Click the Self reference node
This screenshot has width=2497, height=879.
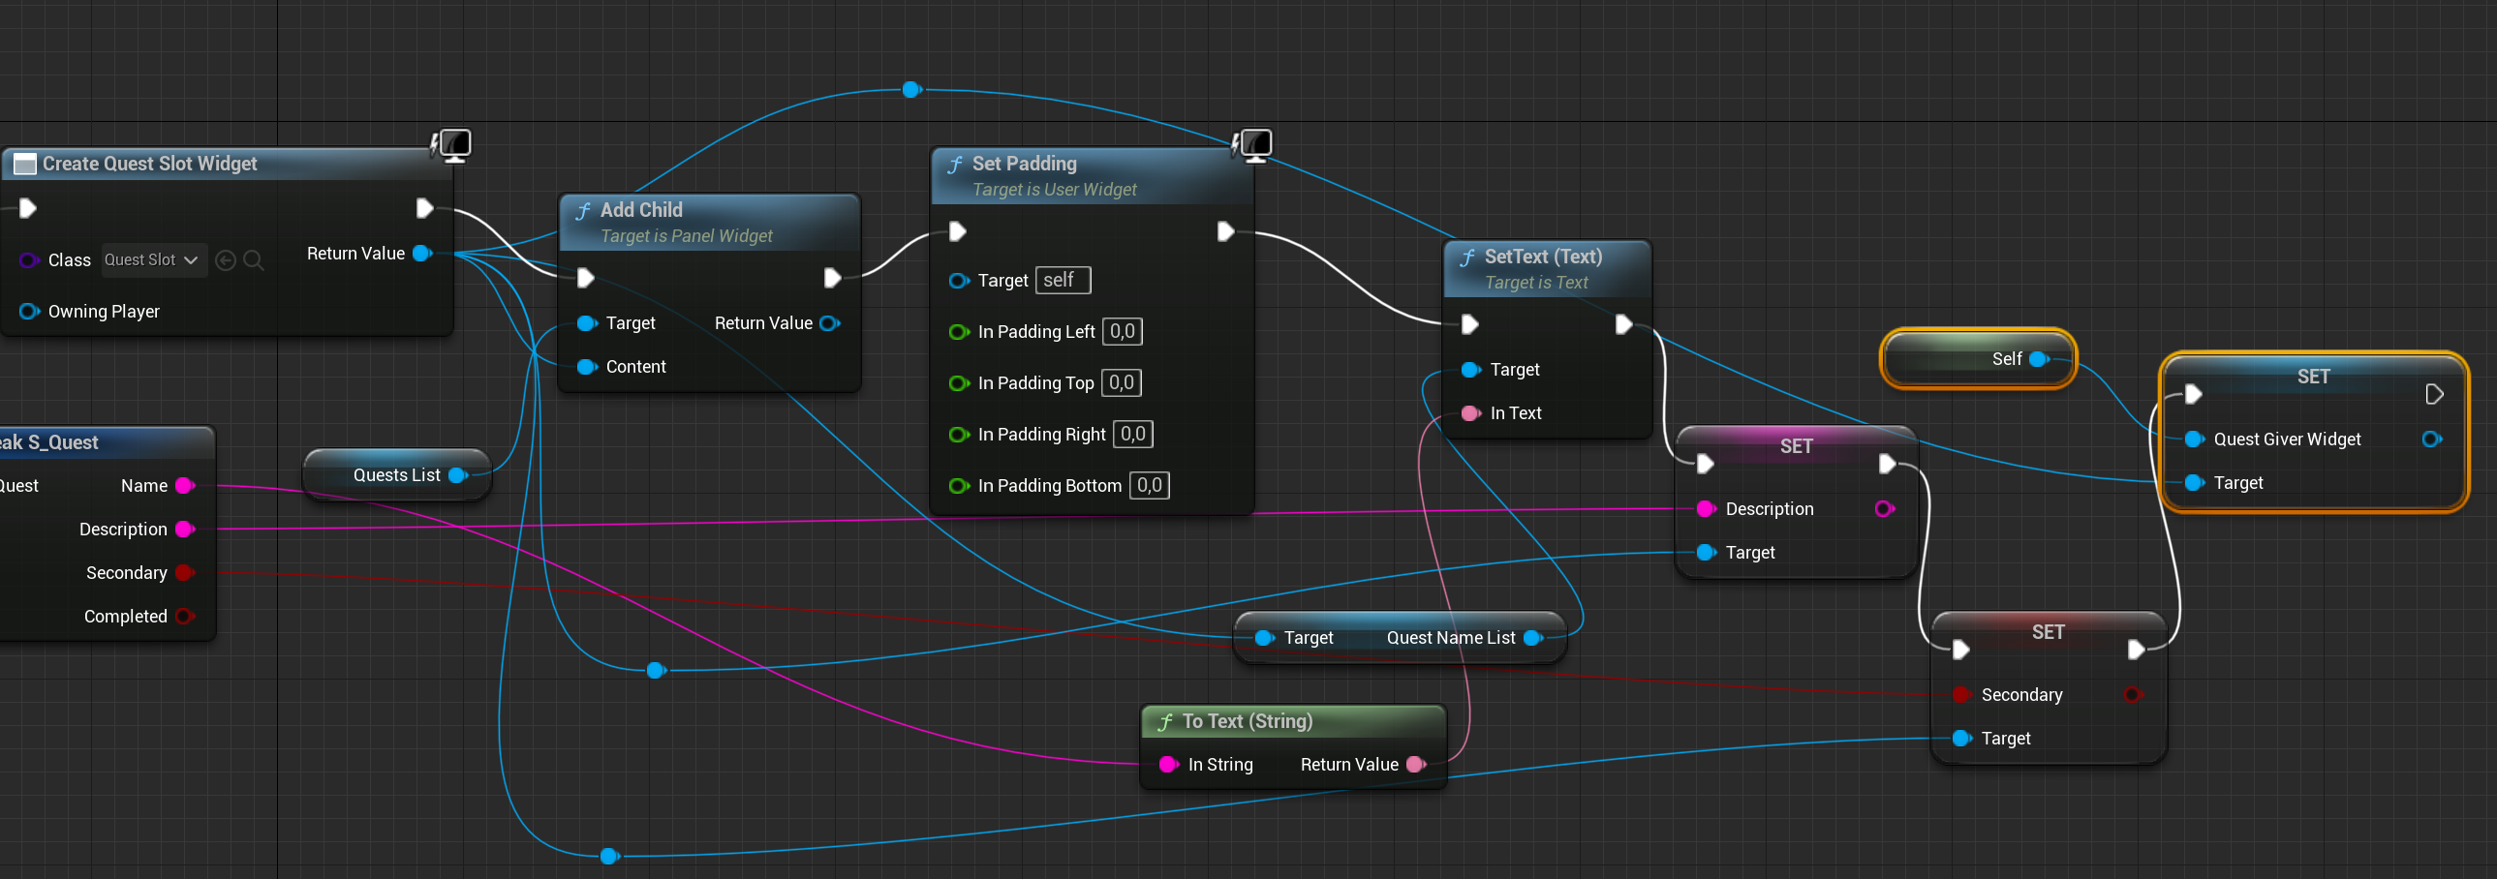point(1979,358)
